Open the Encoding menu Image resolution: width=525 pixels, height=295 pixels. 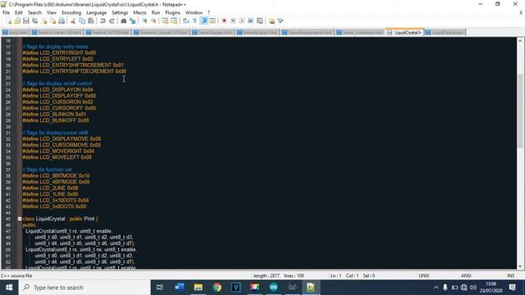point(71,12)
